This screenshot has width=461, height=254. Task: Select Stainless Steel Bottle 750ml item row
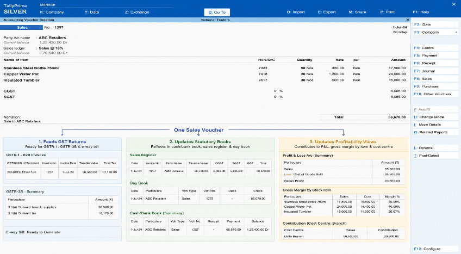[x=204, y=68]
